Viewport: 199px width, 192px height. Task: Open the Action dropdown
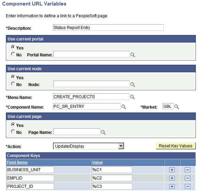click(89, 146)
